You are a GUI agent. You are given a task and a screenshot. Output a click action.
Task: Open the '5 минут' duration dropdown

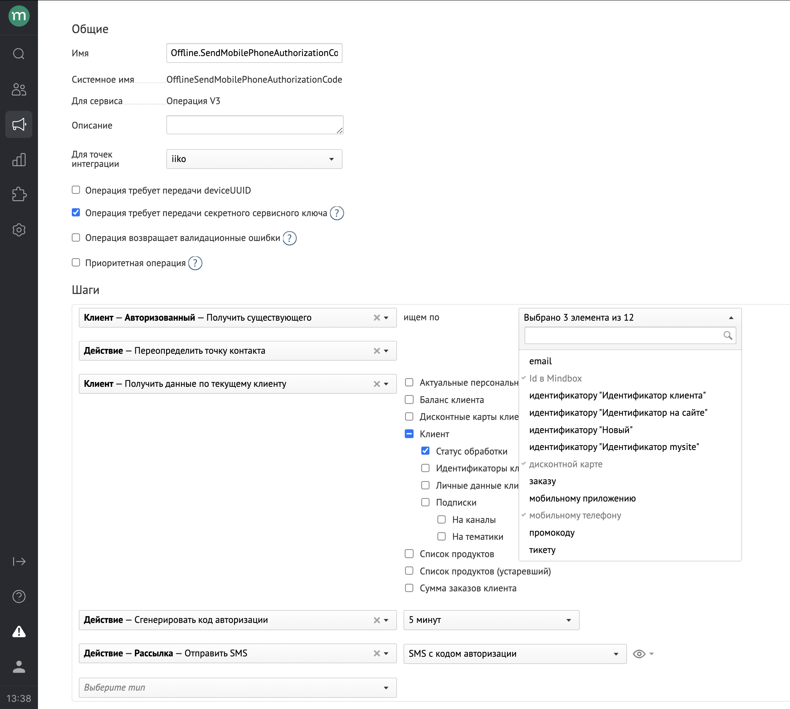pyautogui.click(x=491, y=620)
